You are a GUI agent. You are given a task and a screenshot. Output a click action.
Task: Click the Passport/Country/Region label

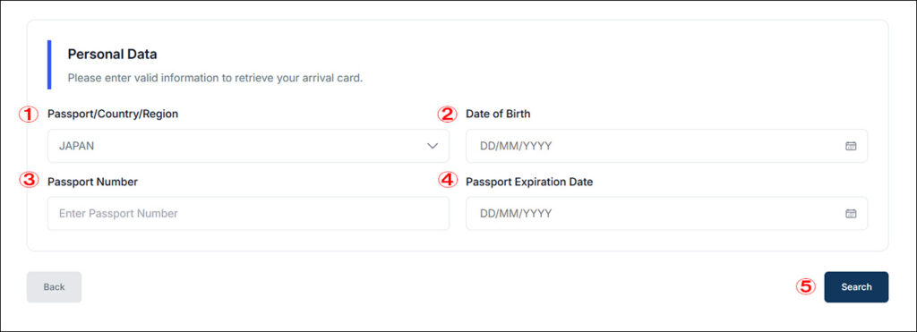pyautogui.click(x=113, y=115)
